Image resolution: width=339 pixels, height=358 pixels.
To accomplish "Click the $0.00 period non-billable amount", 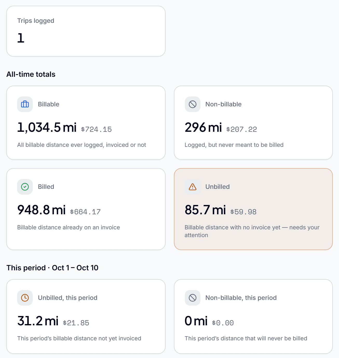I will click(223, 323).
